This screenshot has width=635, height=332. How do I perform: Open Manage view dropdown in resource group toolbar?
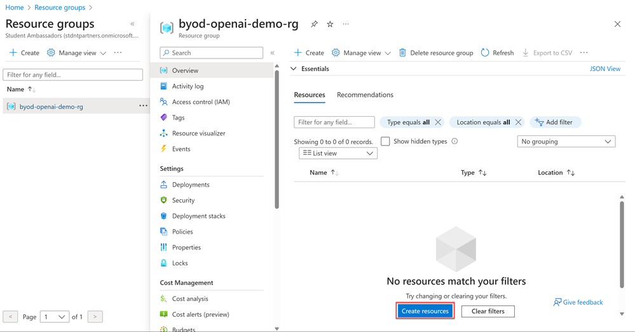point(361,53)
